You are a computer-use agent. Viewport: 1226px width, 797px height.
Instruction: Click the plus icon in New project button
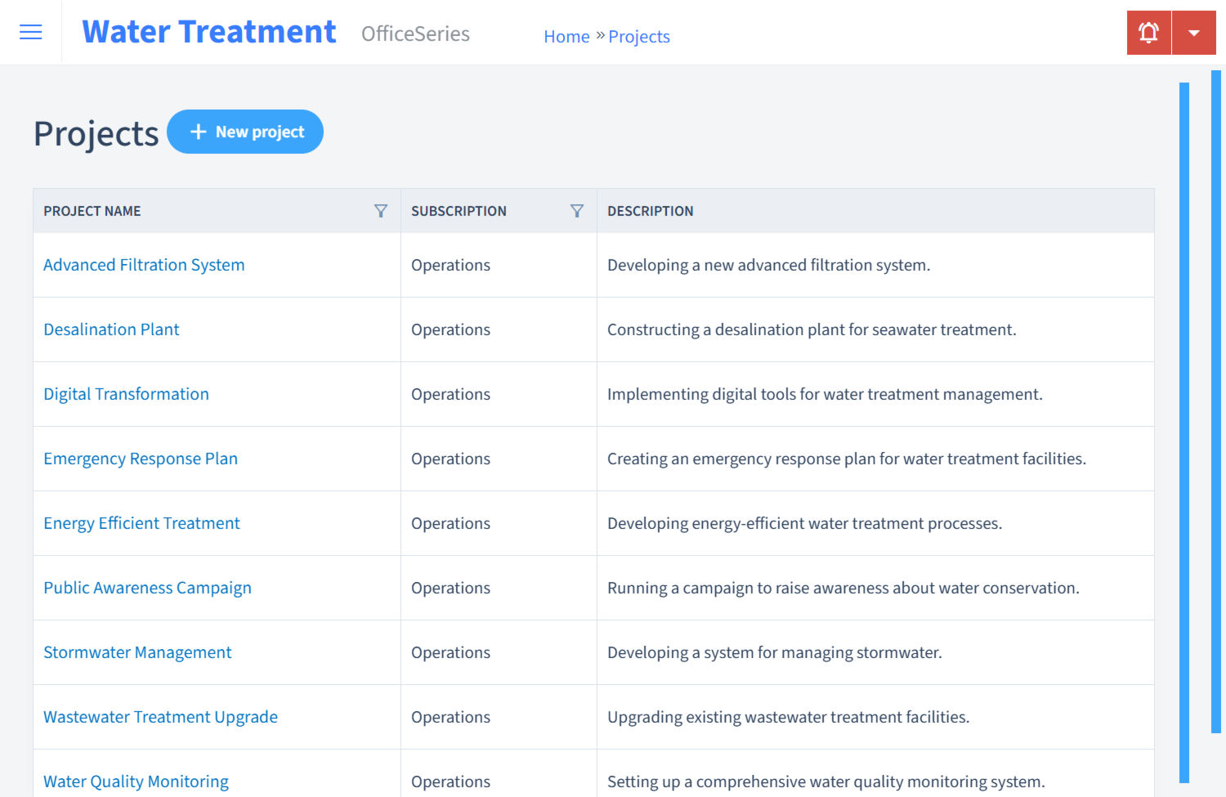[199, 131]
